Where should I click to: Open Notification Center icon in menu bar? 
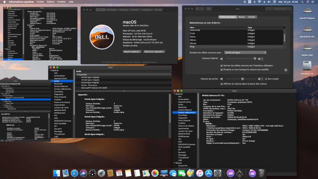click(x=313, y=2)
